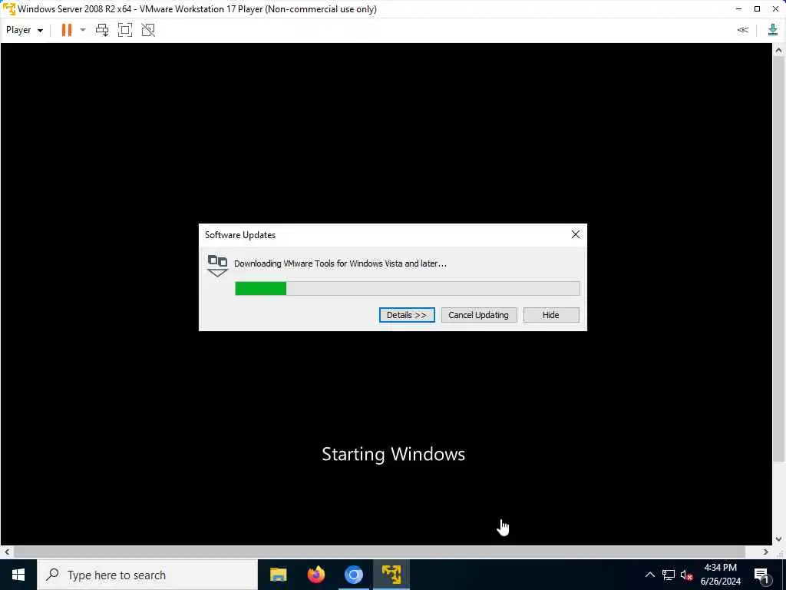This screenshot has width=786, height=590.
Task: Click the green VMware Tools download icon
Action: click(772, 30)
